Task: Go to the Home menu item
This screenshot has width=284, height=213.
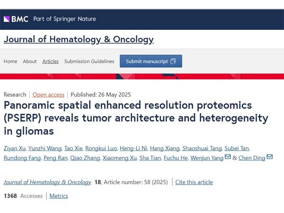Action: (x=10, y=61)
